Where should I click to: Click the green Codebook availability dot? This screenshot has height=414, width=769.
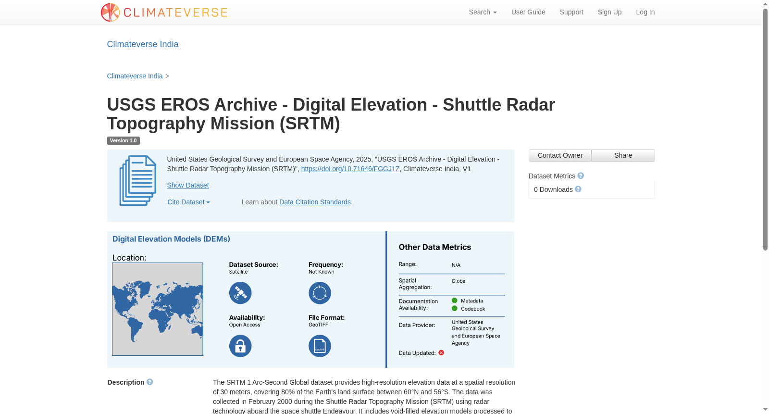click(x=455, y=309)
